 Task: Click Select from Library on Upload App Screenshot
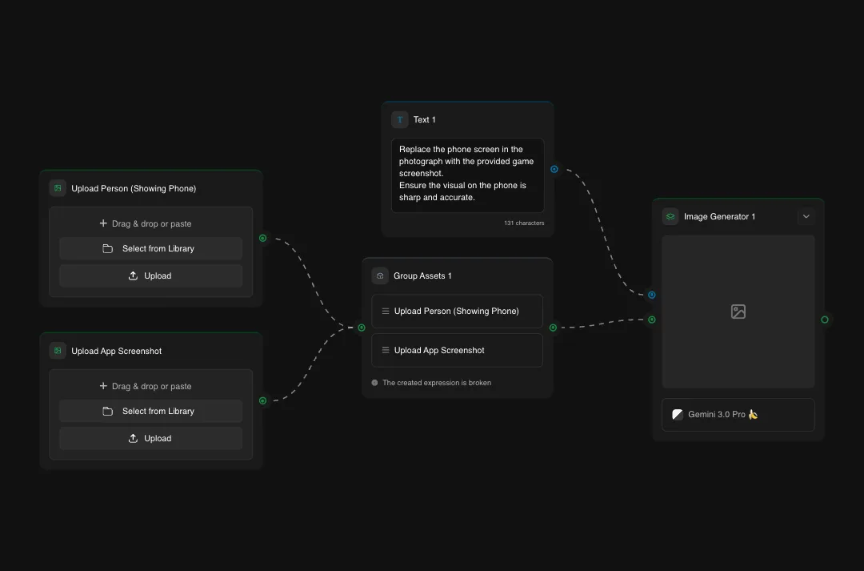coord(150,410)
